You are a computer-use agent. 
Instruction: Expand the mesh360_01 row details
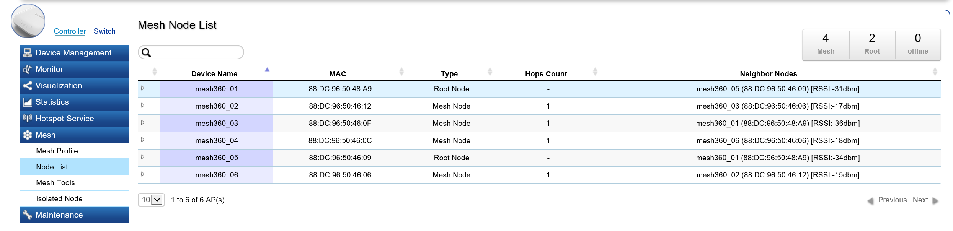143,88
